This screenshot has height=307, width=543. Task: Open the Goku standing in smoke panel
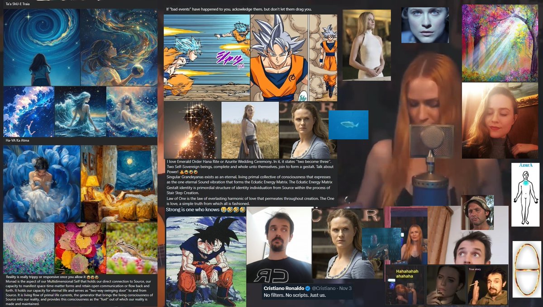(x=323, y=57)
